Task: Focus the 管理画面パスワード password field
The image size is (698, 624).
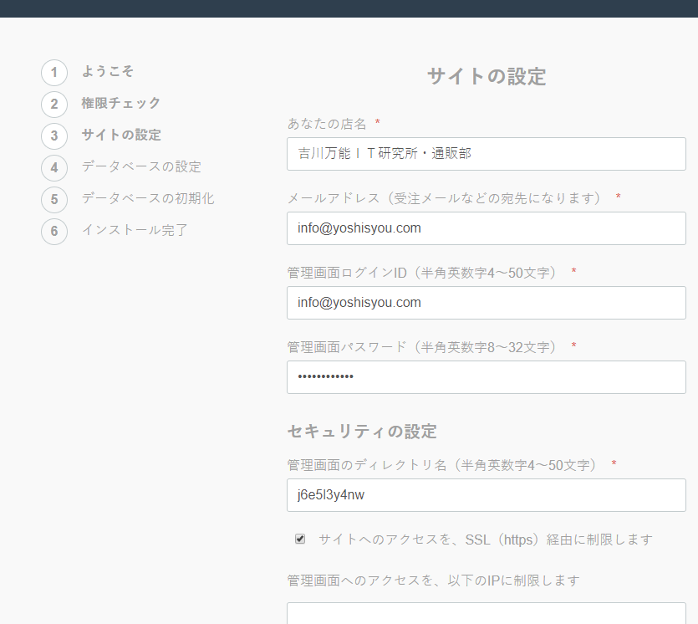Action: tap(486, 377)
